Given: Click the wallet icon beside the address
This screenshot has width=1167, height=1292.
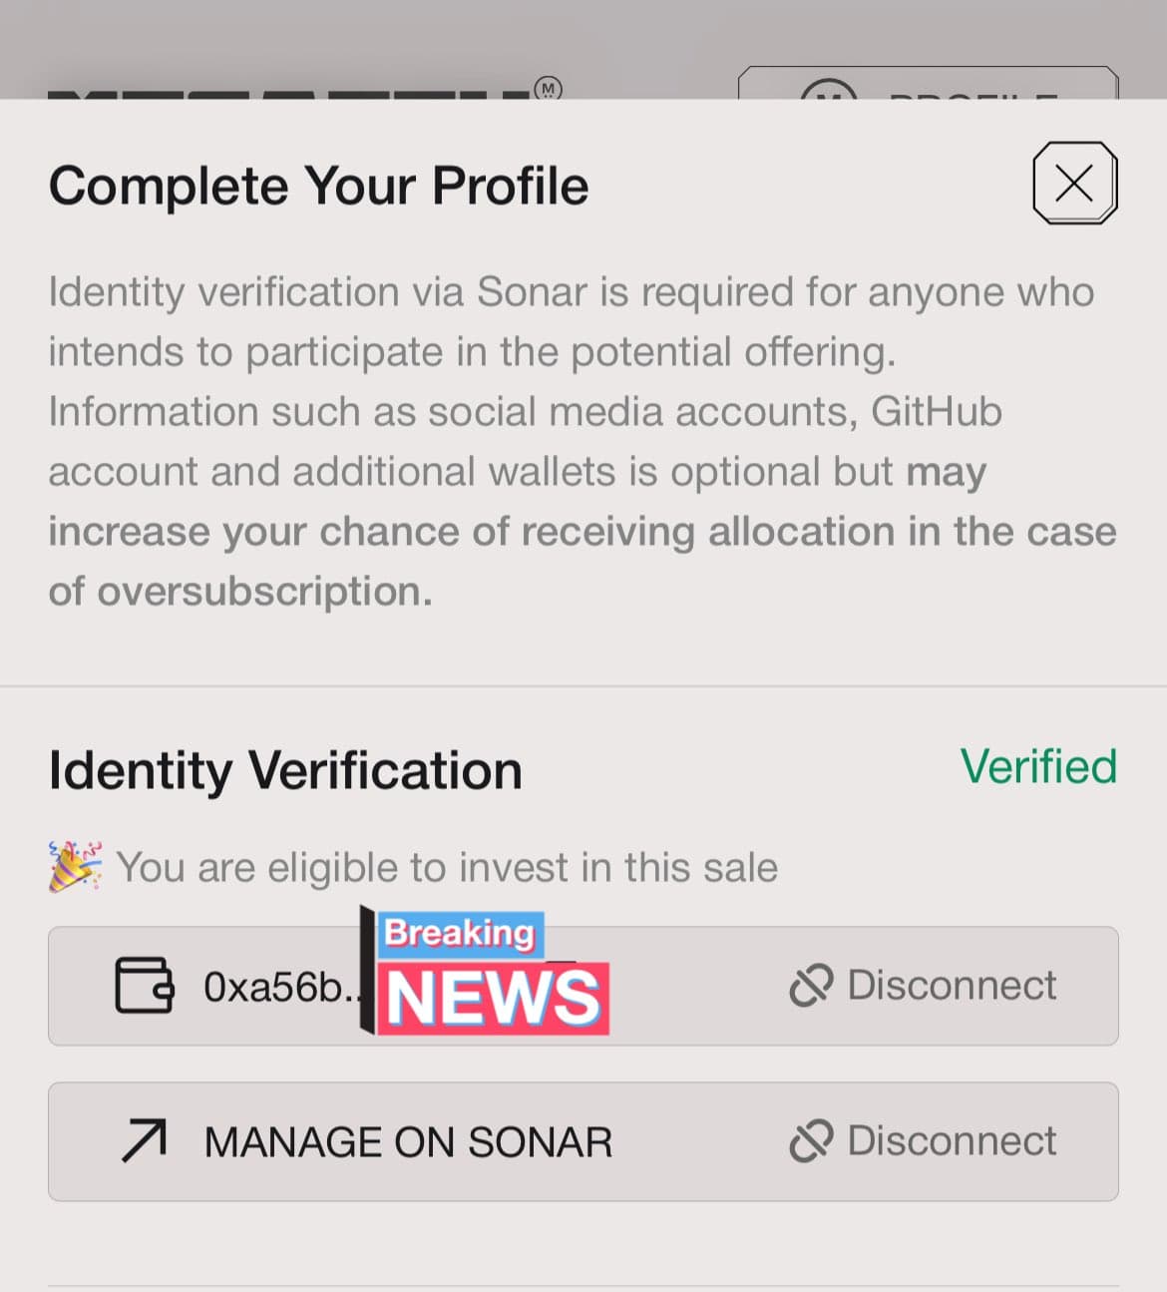Looking at the screenshot, I should coord(145,986).
